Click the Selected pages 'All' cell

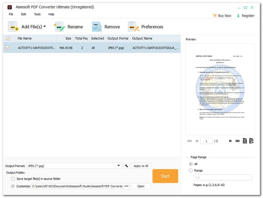(93, 48)
